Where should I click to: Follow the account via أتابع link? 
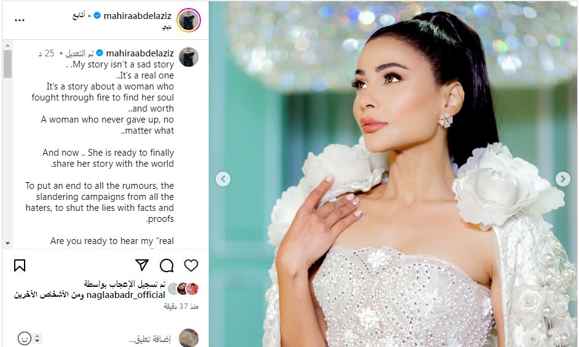coord(79,15)
